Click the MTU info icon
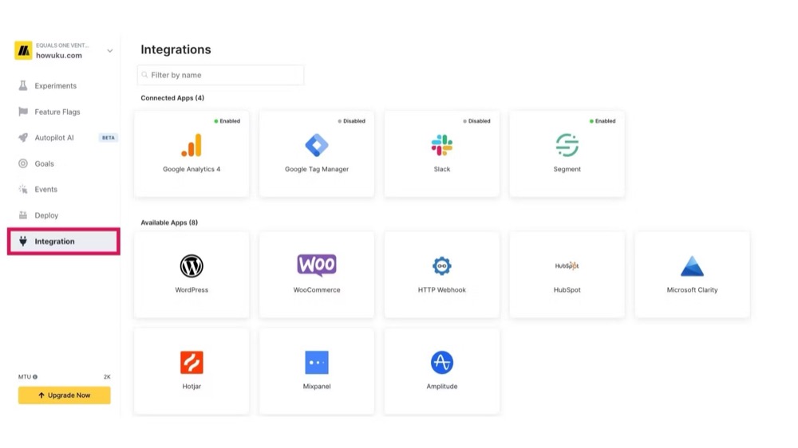The width and height of the screenshot is (798, 448). coord(35,377)
